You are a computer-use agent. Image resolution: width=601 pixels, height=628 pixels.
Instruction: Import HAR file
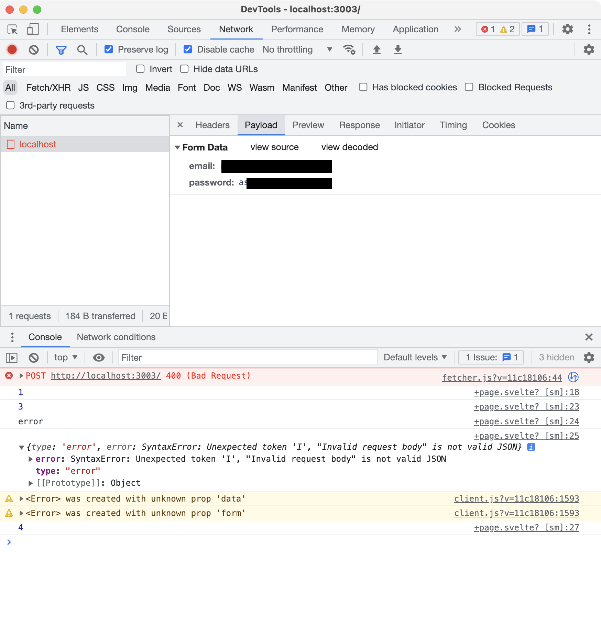(377, 49)
